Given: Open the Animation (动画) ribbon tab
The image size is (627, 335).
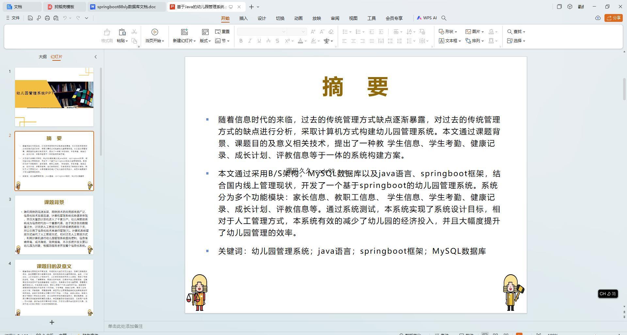Looking at the screenshot, I should coord(298,18).
